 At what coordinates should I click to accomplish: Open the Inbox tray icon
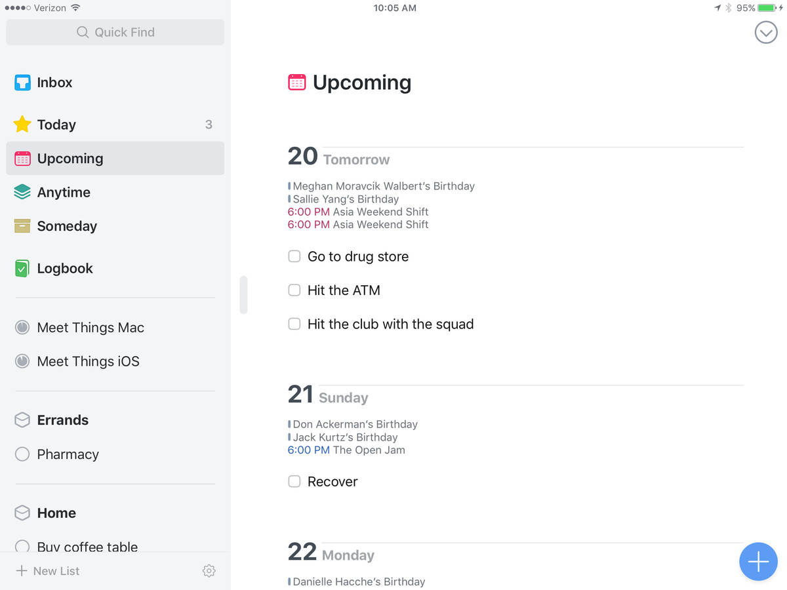tap(22, 83)
